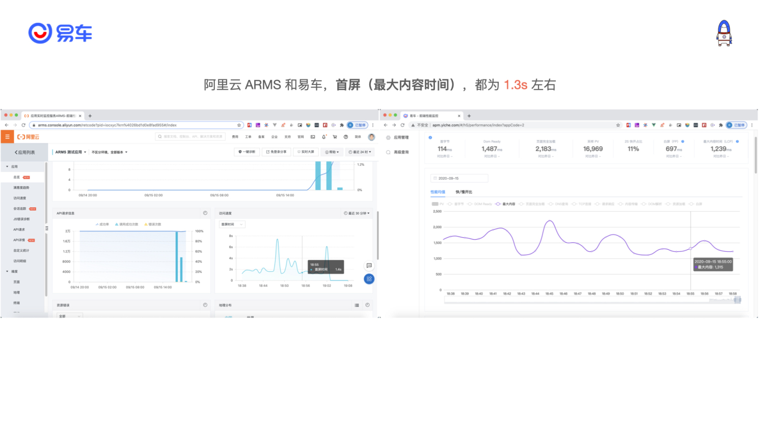Select API请求 in ARMS sidebar
Screen dimensions: 760x427
pyautogui.click(x=19, y=230)
